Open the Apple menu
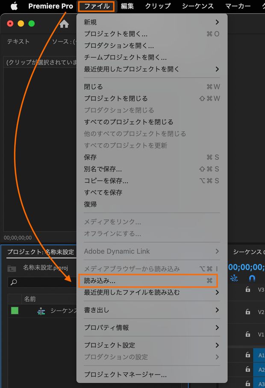Viewport: 265px width, 388px height. 14,6
